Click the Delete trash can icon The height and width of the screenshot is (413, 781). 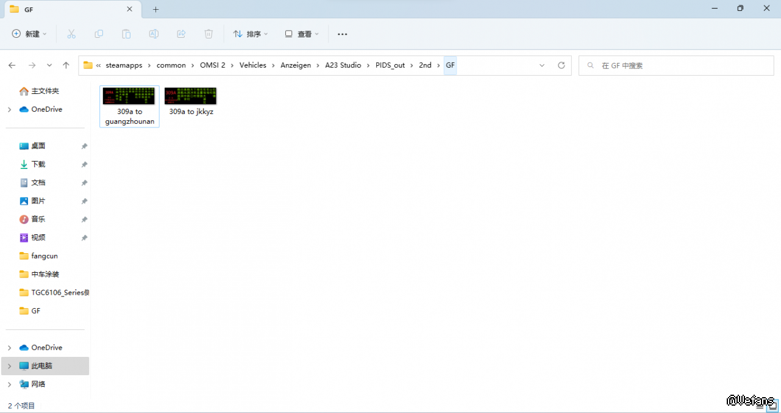[x=209, y=34]
